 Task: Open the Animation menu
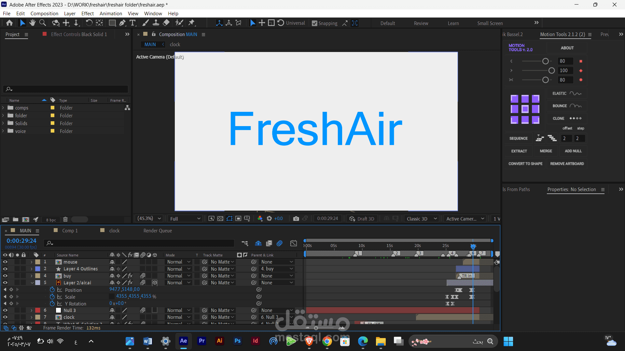coord(111,13)
